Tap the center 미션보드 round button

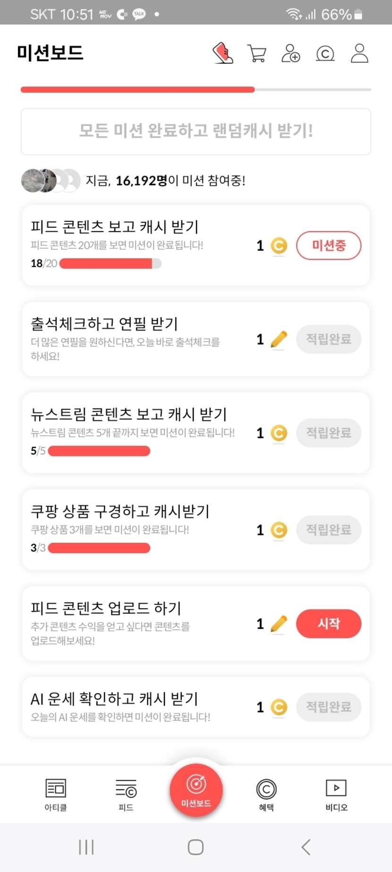(x=196, y=790)
